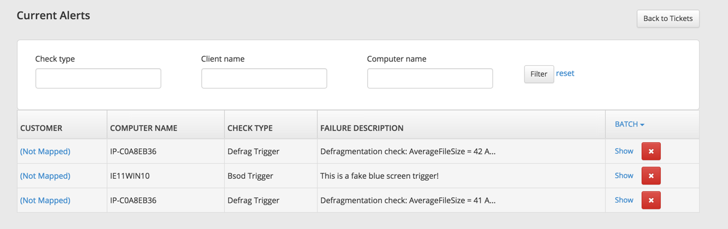
Task: Go back to tickets
Action: [x=667, y=19]
